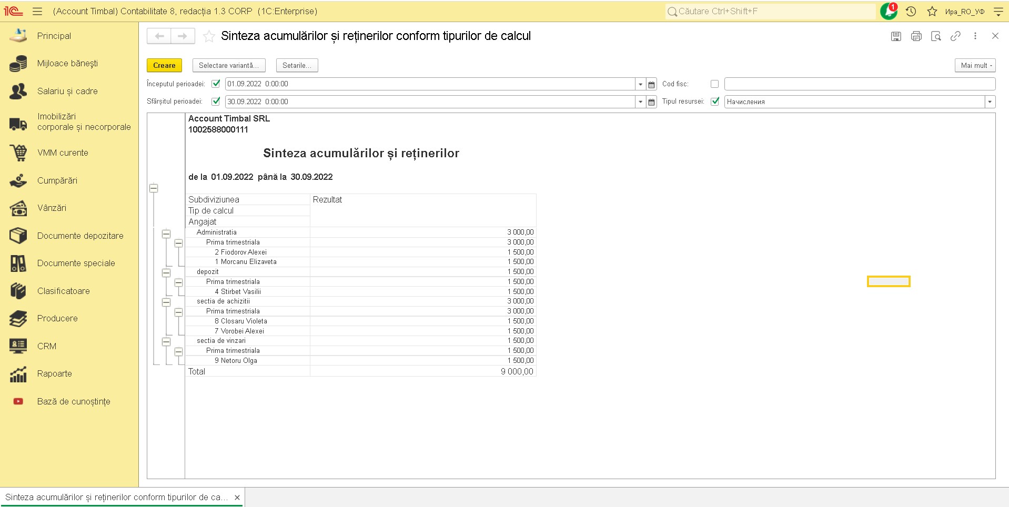The width and height of the screenshot is (1009, 507).
Task: Click the save report diskette icon
Action: [x=896, y=36]
